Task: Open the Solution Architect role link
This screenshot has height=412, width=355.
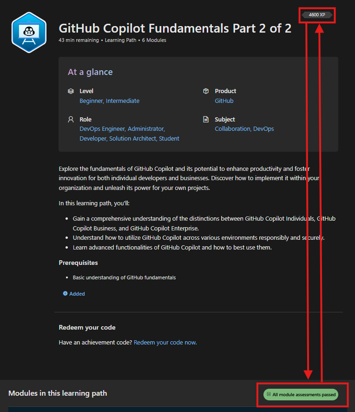Action: (x=133, y=138)
